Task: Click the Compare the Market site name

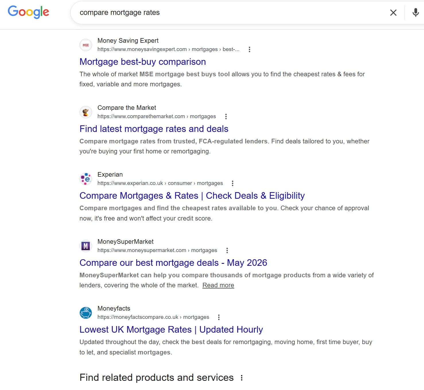Action: pyautogui.click(x=127, y=108)
